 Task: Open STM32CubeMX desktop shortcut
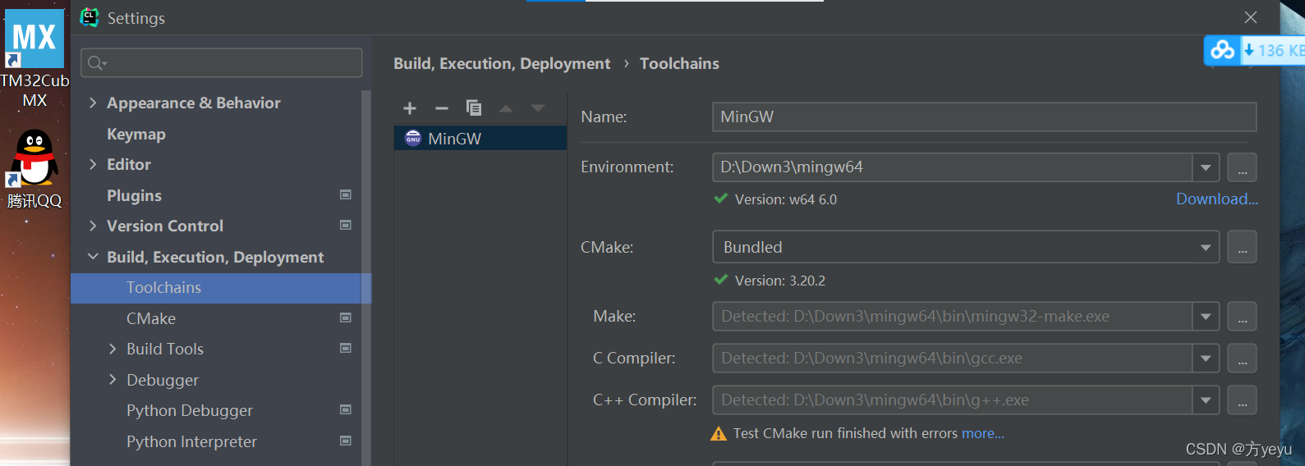click(x=34, y=59)
